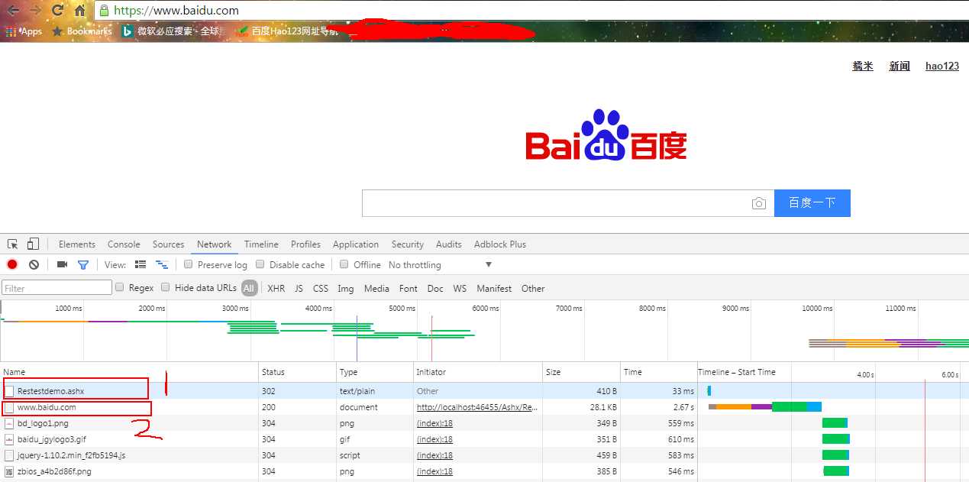The image size is (969, 482).
Task: Open initiator link for www.baidu.com row
Action: point(478,407)
